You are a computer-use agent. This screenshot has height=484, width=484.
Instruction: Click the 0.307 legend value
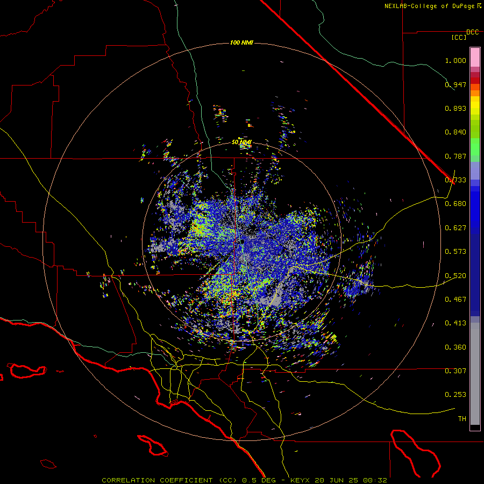pos(455,371)
